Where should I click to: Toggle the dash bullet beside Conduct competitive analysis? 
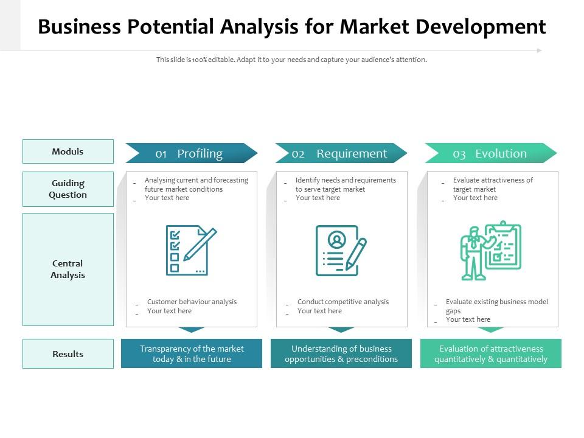point(288,304)
